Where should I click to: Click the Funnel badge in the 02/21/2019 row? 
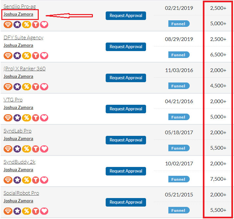(179, 24)
